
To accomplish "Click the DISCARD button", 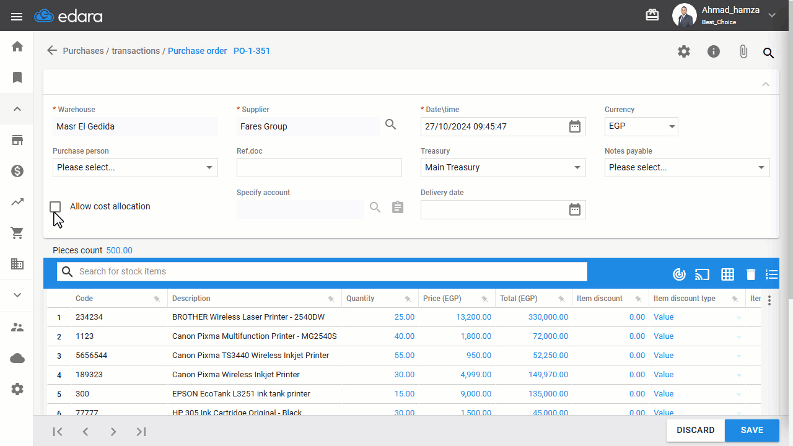I will (x=696, y=431).
